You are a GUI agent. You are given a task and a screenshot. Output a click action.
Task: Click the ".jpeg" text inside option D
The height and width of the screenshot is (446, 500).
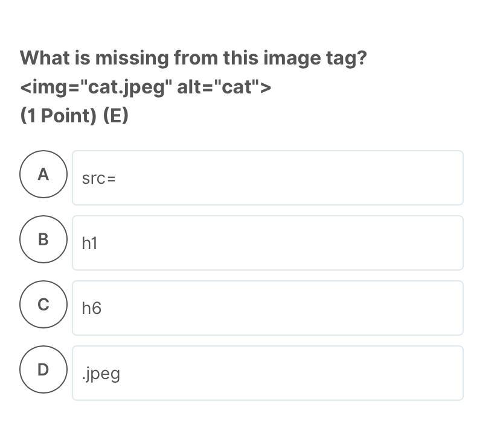pyautogui.click(x=101, y=374)
